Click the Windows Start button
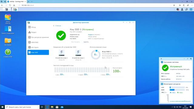Viewport: 194px width, 109px height. [2, 107]
